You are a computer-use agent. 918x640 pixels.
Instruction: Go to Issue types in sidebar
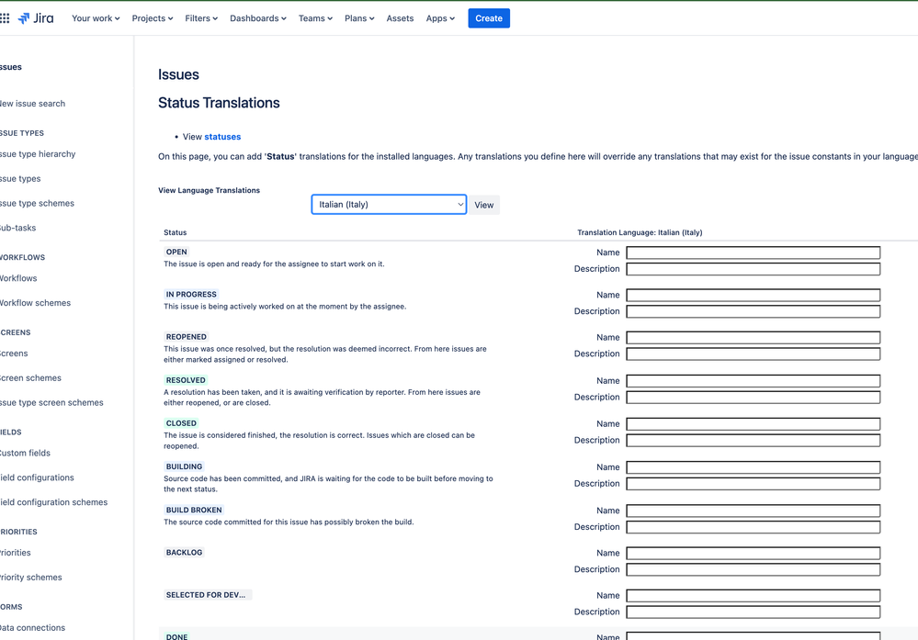pyautogui.click(x=20, y=178)
